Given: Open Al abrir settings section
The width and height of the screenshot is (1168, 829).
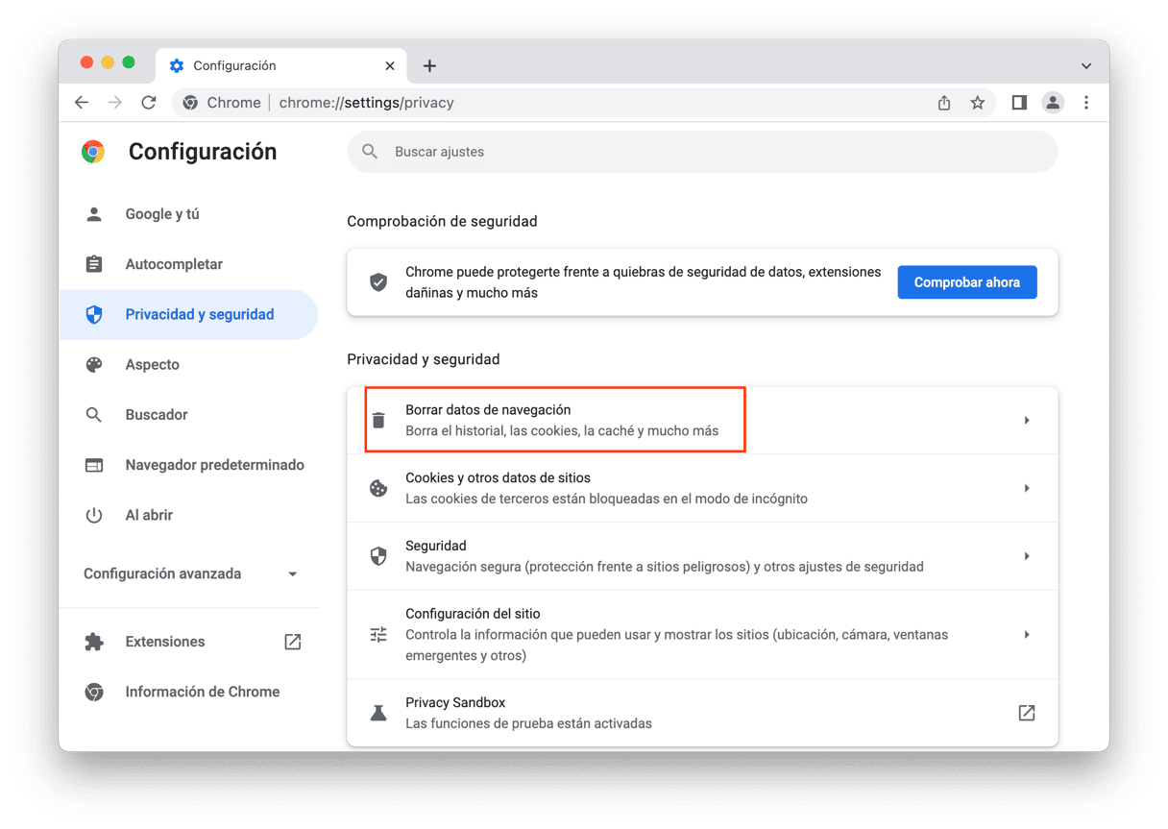Looking at the screenshot, I should (188, 515).
